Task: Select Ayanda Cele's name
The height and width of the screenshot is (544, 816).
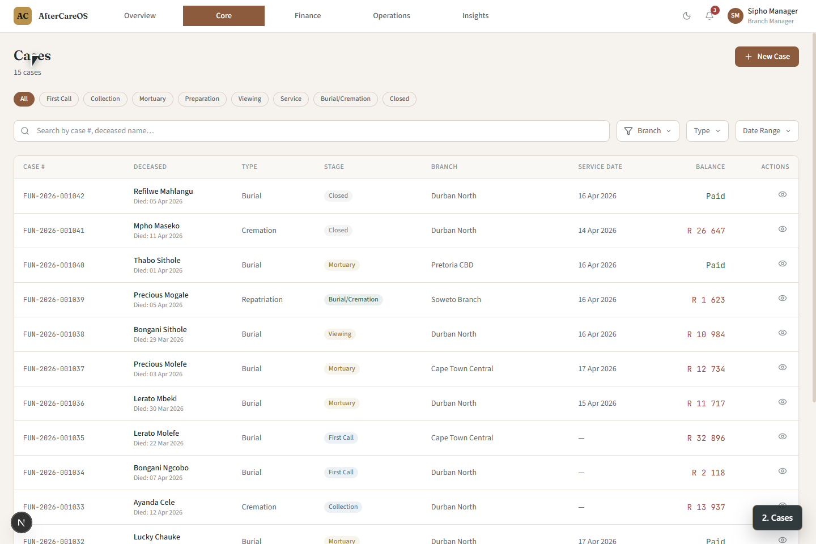Action: [154, 503]
